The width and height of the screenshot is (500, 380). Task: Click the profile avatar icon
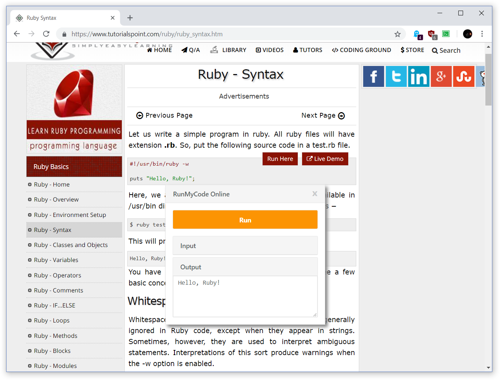click(x=467, y=34)
